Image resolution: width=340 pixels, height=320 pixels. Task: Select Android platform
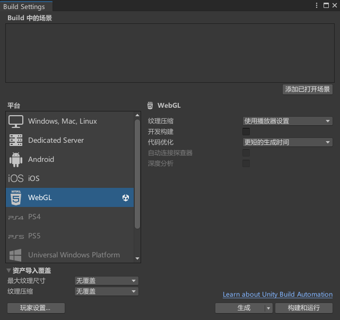click(70, 159)
